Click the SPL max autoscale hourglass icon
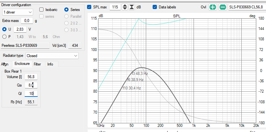 (x=132, y=7)
